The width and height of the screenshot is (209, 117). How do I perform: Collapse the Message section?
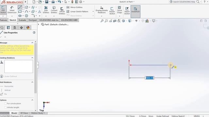point(32,43)
